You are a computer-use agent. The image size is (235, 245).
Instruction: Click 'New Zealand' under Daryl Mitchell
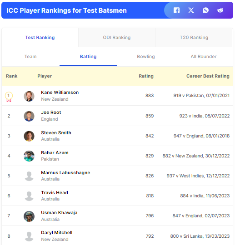(x=55, y=240)
